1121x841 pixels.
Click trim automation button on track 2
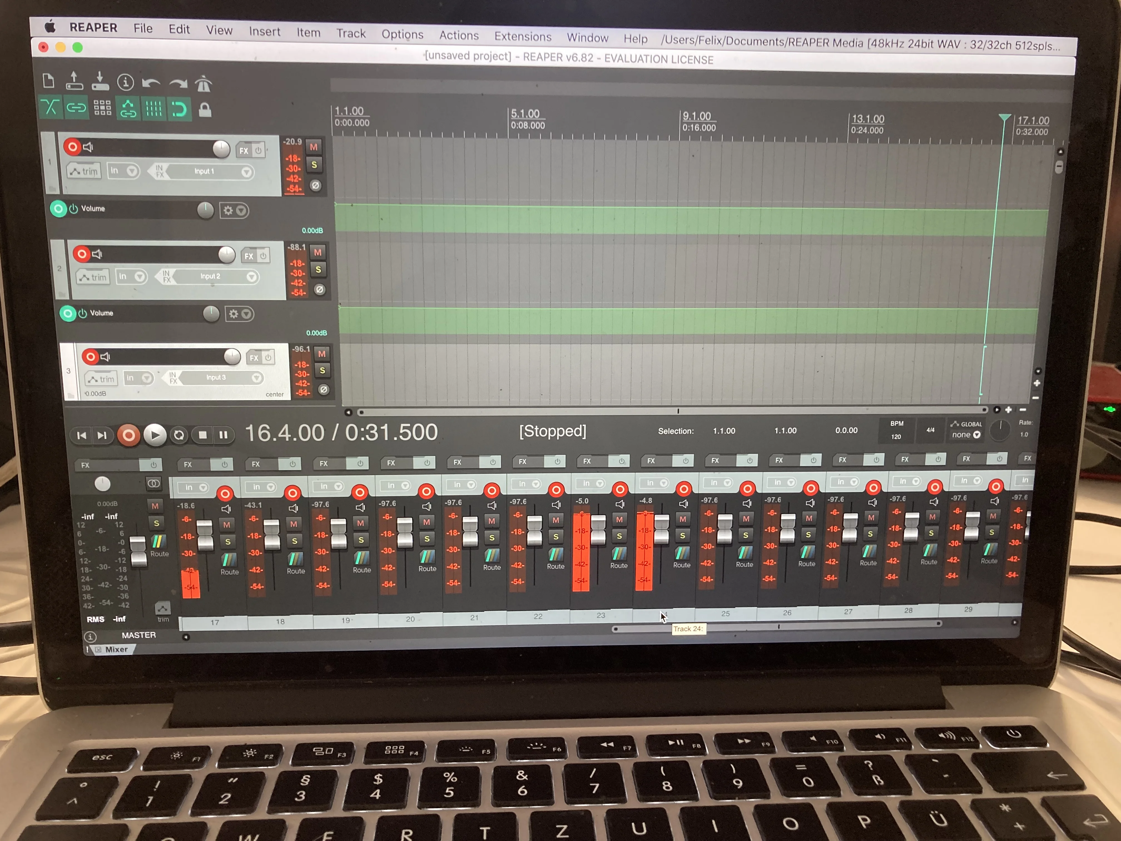pyautogui.click(x=93, y=277)
